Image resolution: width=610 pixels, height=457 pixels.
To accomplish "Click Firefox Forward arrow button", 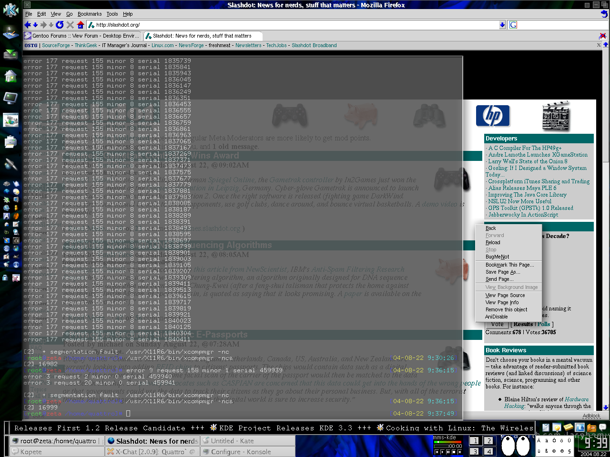I will (x=43, y=25).
